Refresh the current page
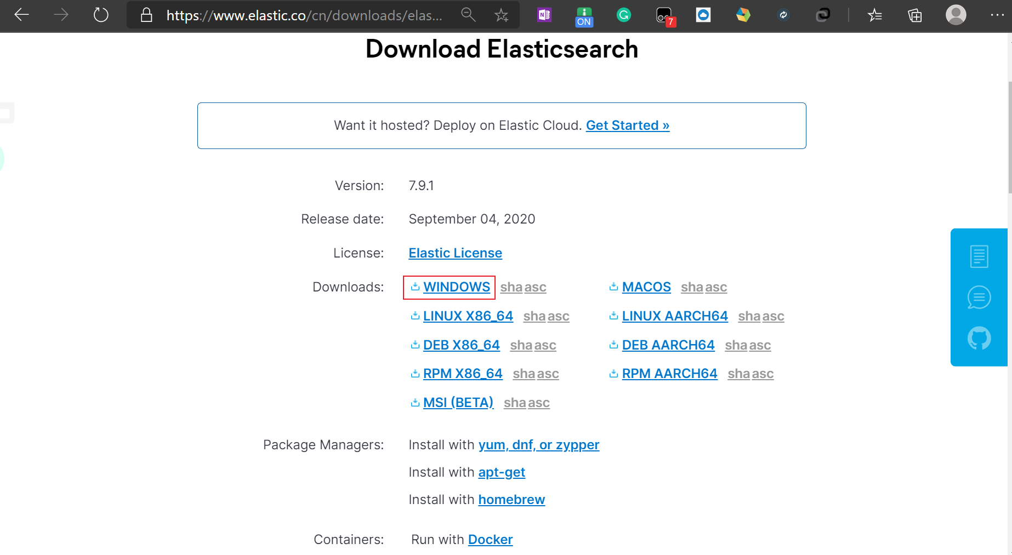 point(101,15)
